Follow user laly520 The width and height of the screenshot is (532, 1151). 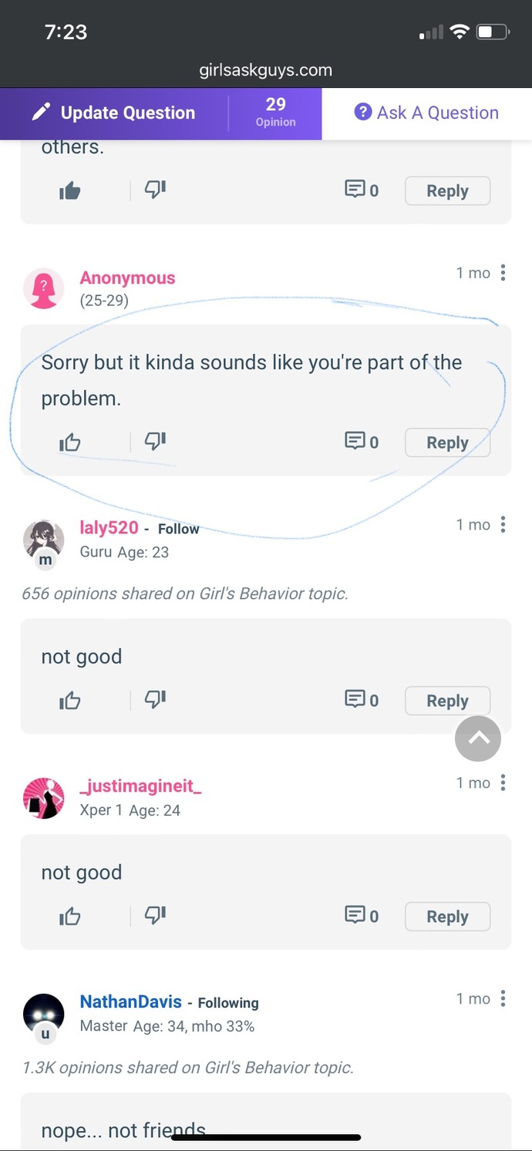pyautogui.click(x=178, y=529)
